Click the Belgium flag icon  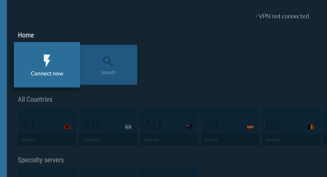(311, 127)
